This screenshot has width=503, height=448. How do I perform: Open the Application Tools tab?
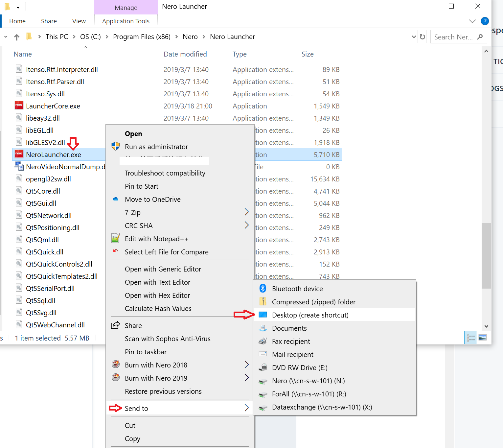click(126, 21)
